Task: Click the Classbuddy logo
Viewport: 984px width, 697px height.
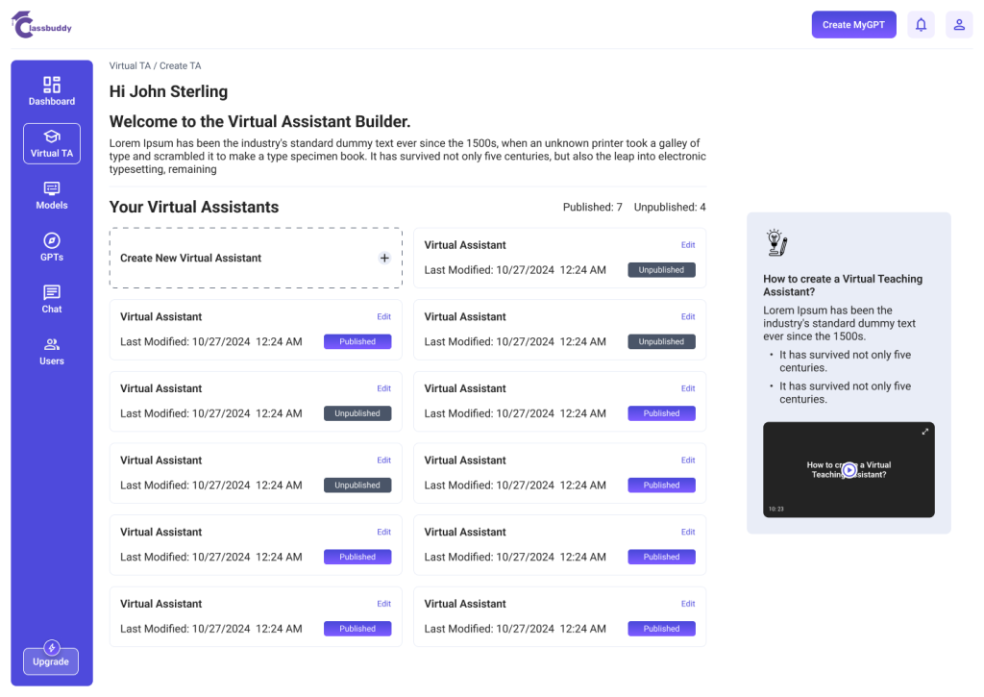Action: tap(42, 27)
